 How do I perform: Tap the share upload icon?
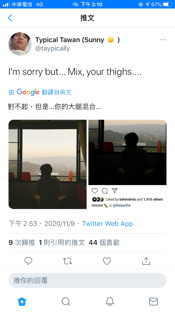coord(146,261)
